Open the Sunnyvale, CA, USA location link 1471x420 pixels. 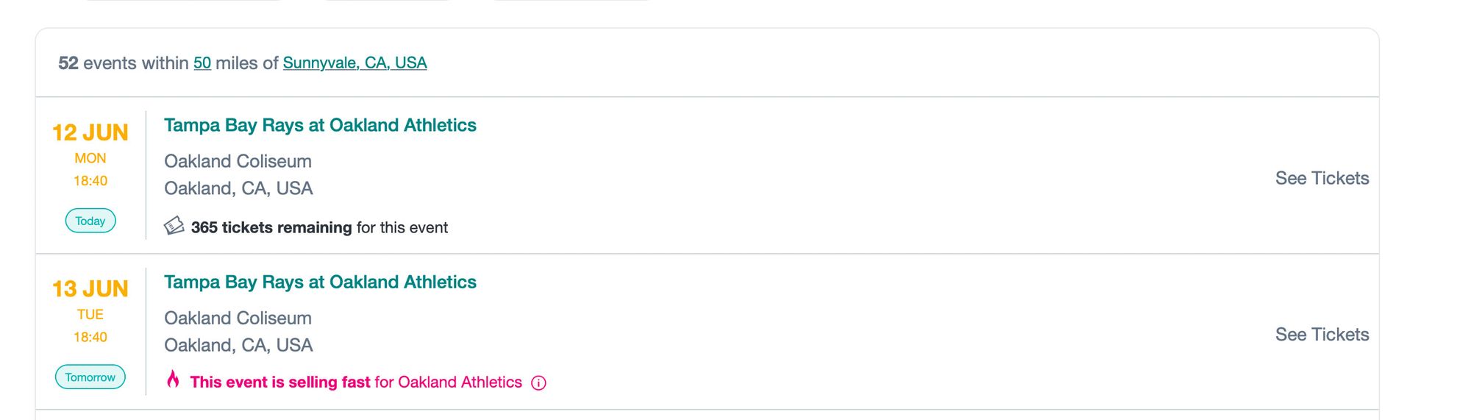[x=355, y=63]
